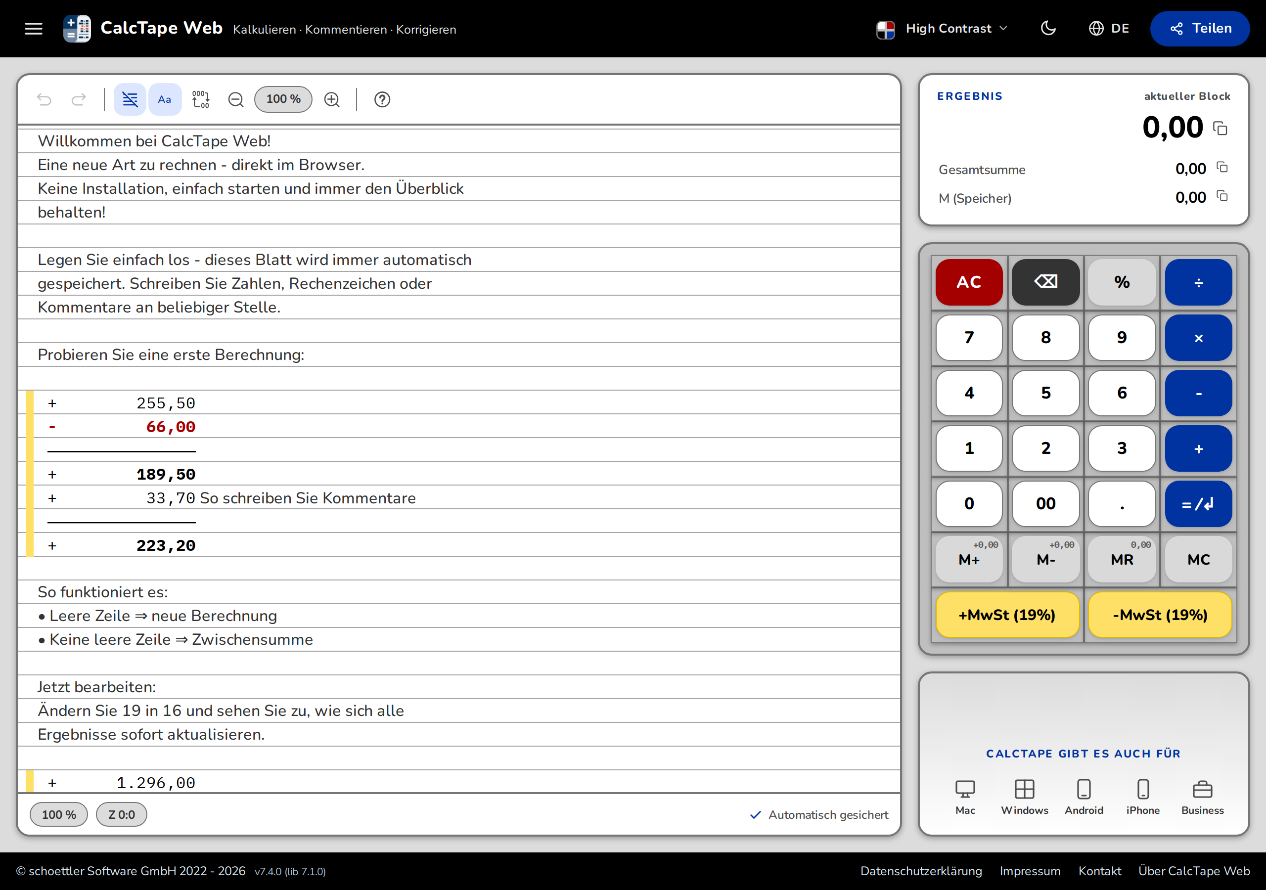1266x890 pixels.
Task: Click the tape line with 255,50
Action: click(459, 402)
